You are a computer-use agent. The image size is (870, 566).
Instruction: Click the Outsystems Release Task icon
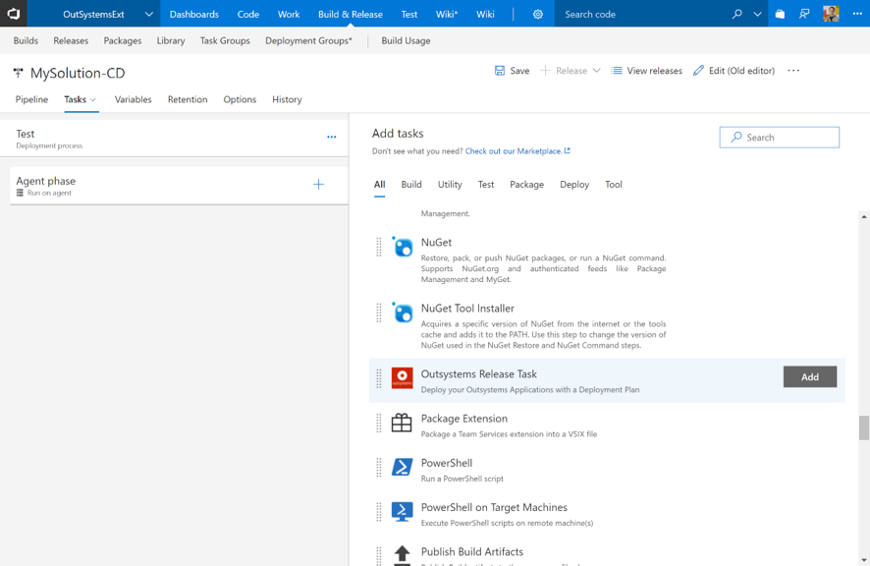point(403,377)
